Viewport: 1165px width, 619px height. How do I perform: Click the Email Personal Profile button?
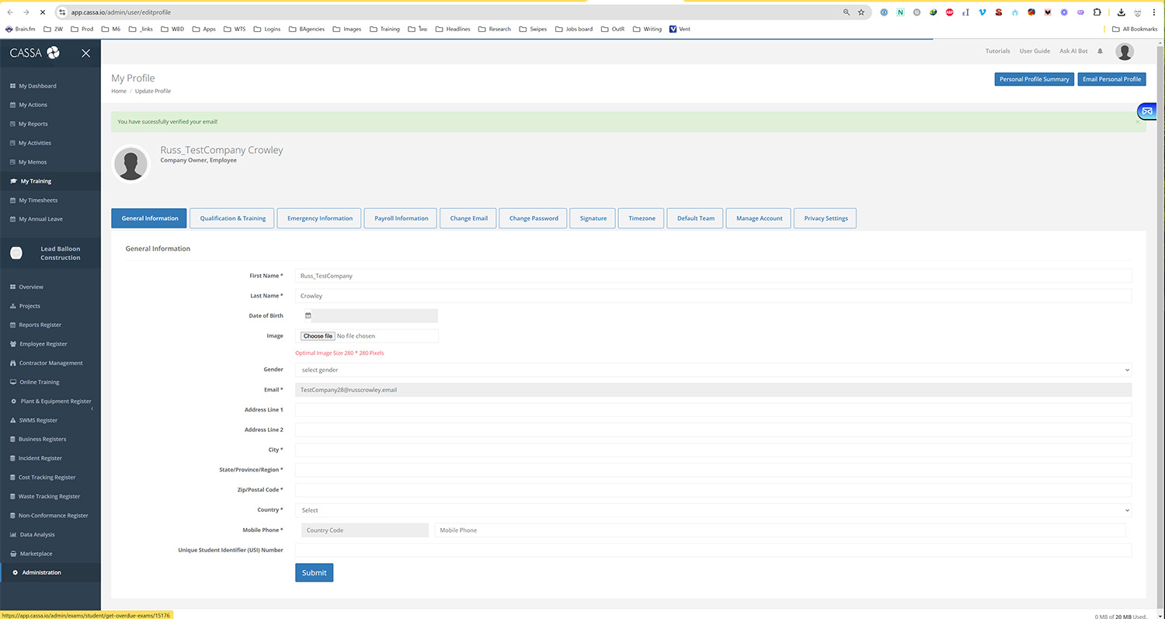point(1112,79)
